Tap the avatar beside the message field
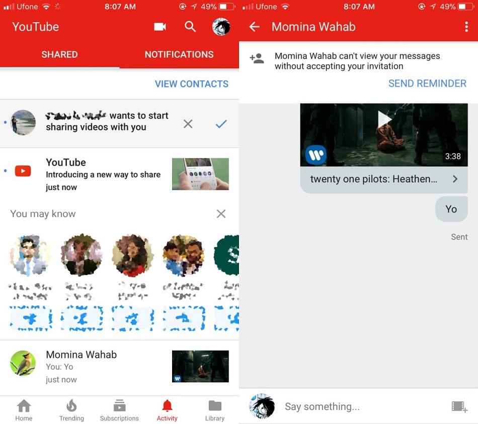This screenshot has height=424, width=478. [x=262, y=406]
